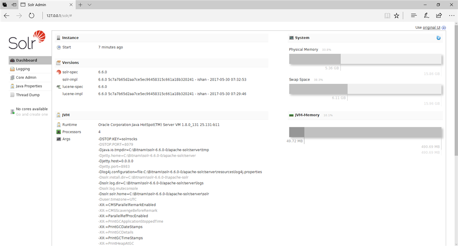Click the Start clock icon
This screenshot has width=458, height=246.
coord(59,47)
